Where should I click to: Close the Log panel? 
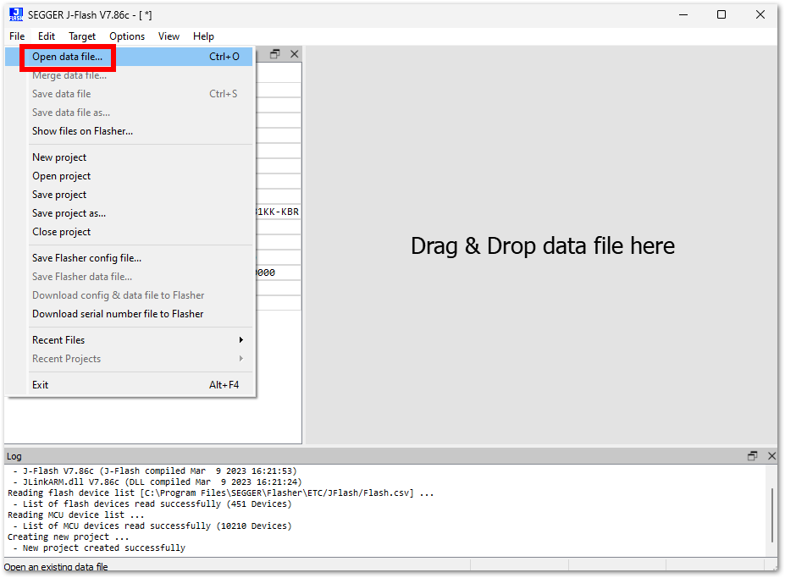[771, 456]
